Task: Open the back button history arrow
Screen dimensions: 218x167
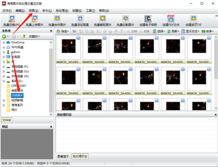Action: pos(8,36)
